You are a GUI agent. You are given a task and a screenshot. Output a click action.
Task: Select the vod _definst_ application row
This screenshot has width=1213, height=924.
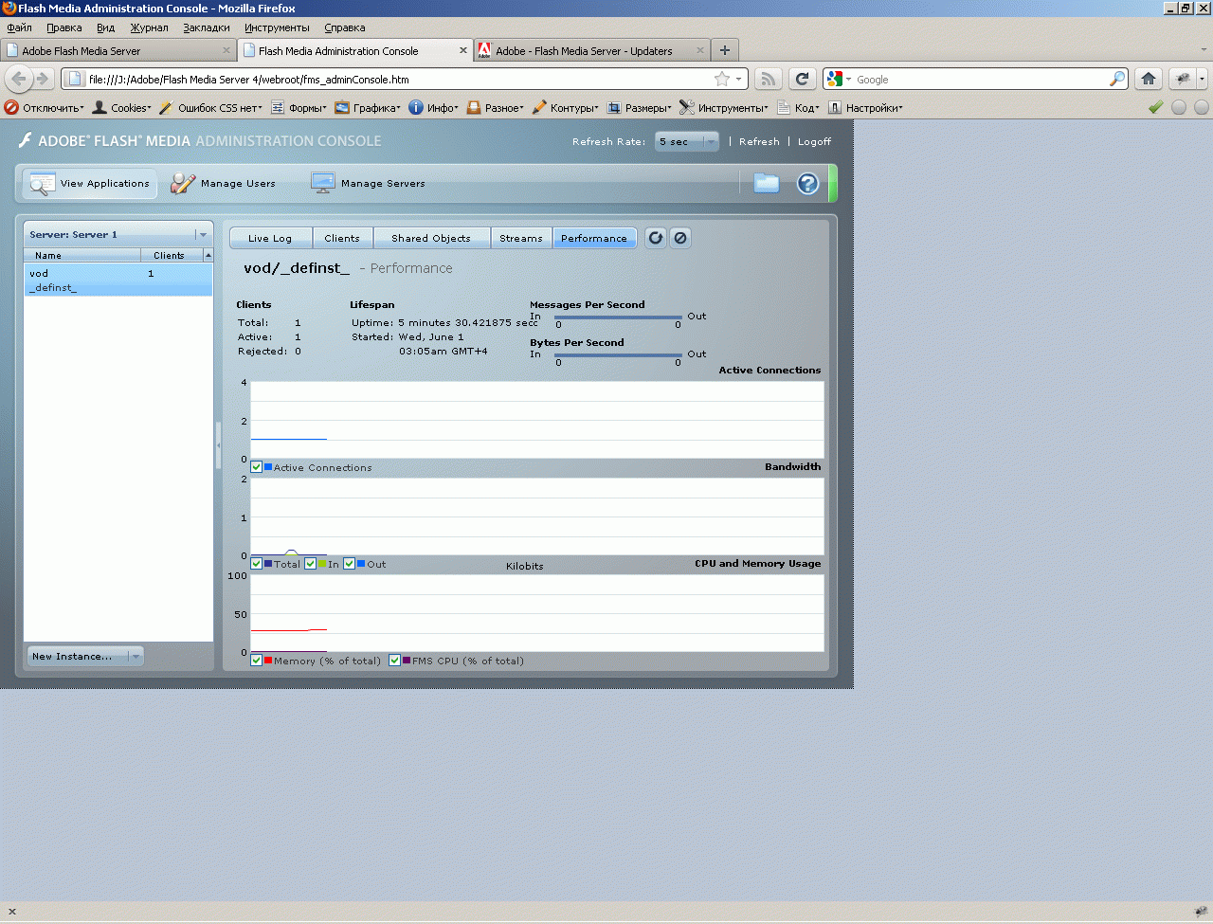point(118,280)
